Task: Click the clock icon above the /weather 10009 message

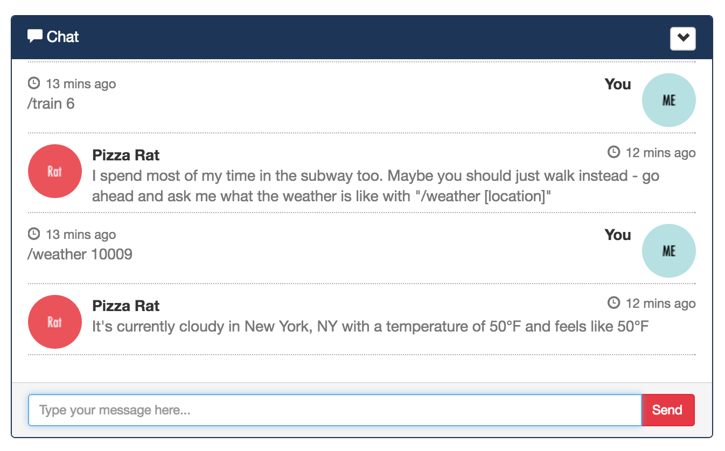Action: [x=34, y=234]
